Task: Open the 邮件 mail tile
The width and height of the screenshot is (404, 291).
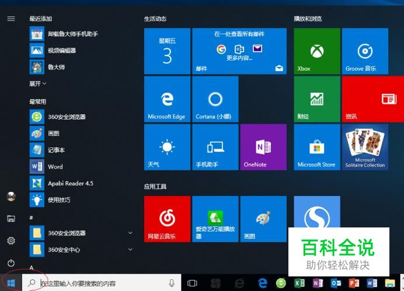Action: click(x=239, y=51)
